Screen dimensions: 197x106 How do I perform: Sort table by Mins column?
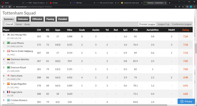tap(70, 30)
